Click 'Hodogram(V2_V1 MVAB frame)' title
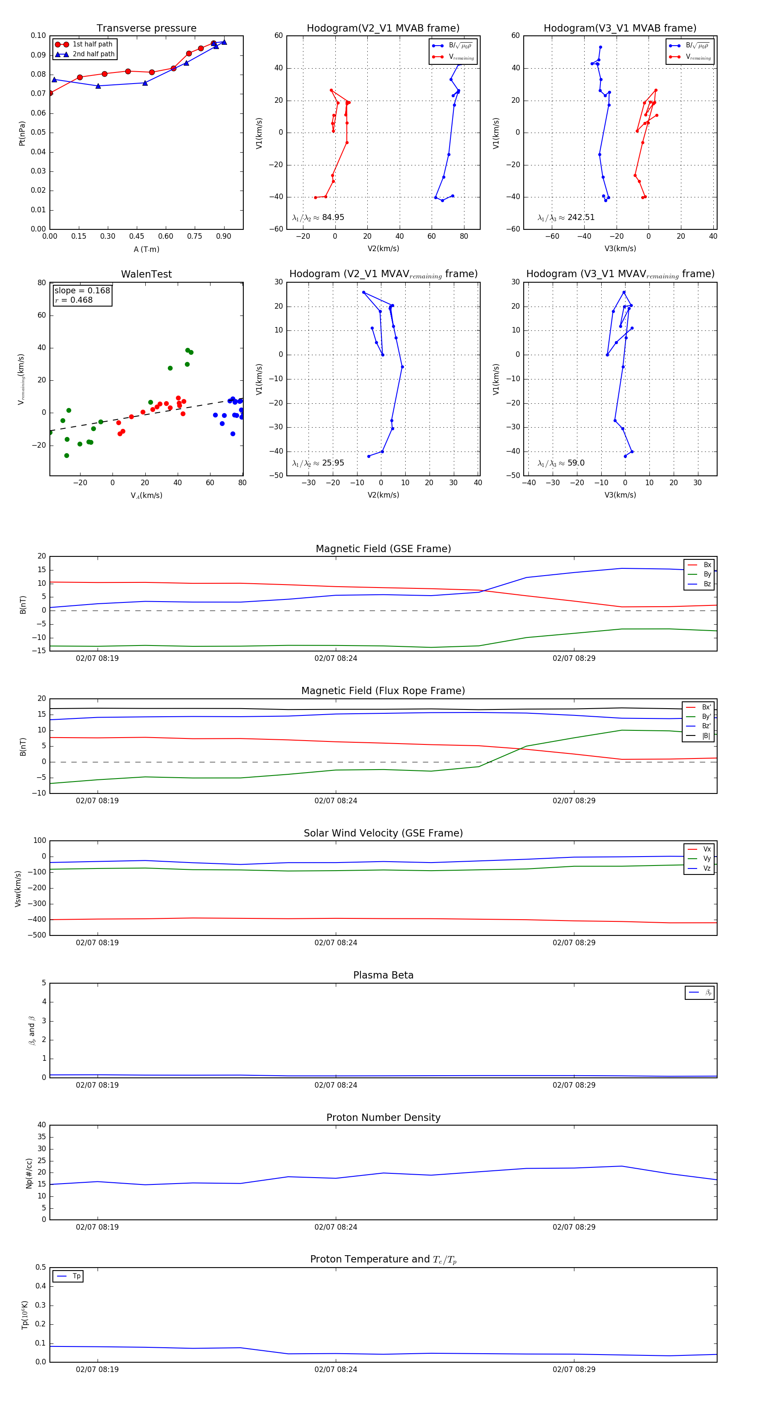Image resolution: width=767 pixels, height=1407 pixels. tap(383, 28)
